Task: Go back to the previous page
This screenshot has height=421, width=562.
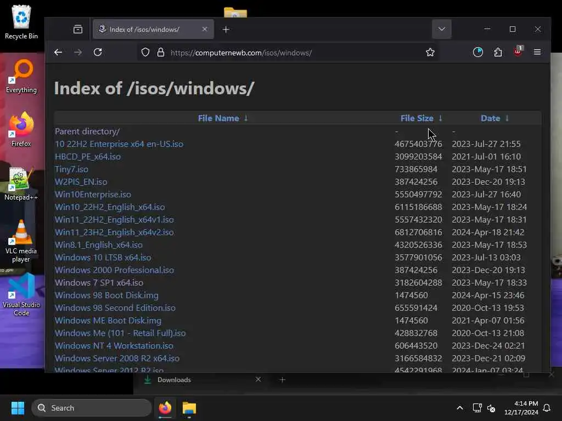Action: pos(58,52)
